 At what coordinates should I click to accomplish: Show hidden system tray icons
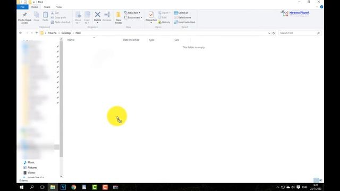click(278, 187)
